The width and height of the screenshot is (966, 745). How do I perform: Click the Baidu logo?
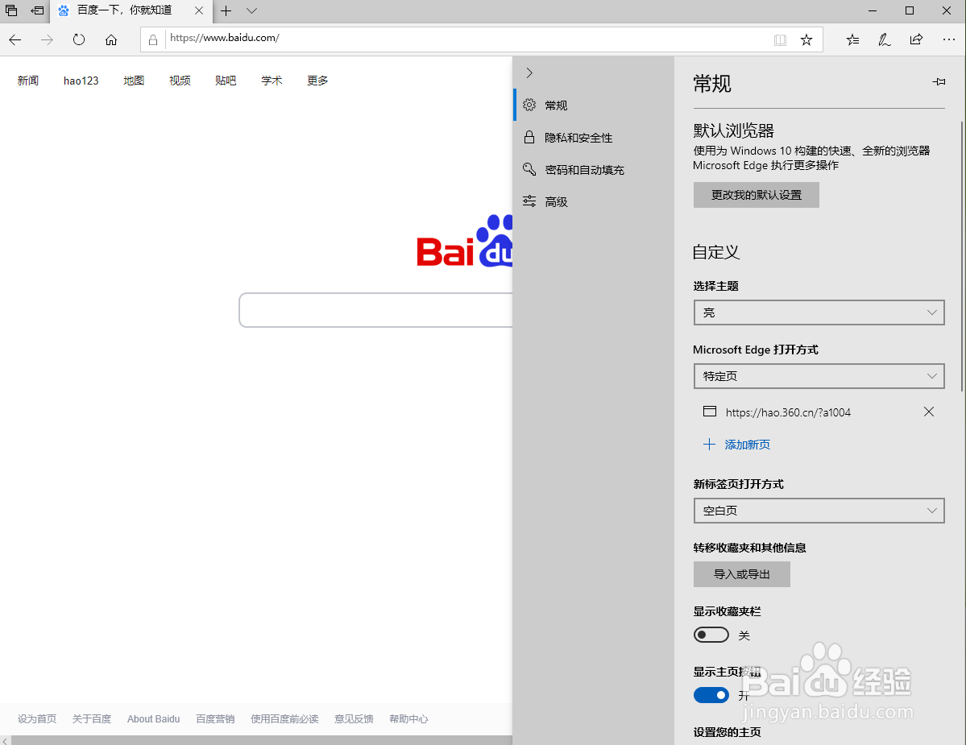pos(465,242)
